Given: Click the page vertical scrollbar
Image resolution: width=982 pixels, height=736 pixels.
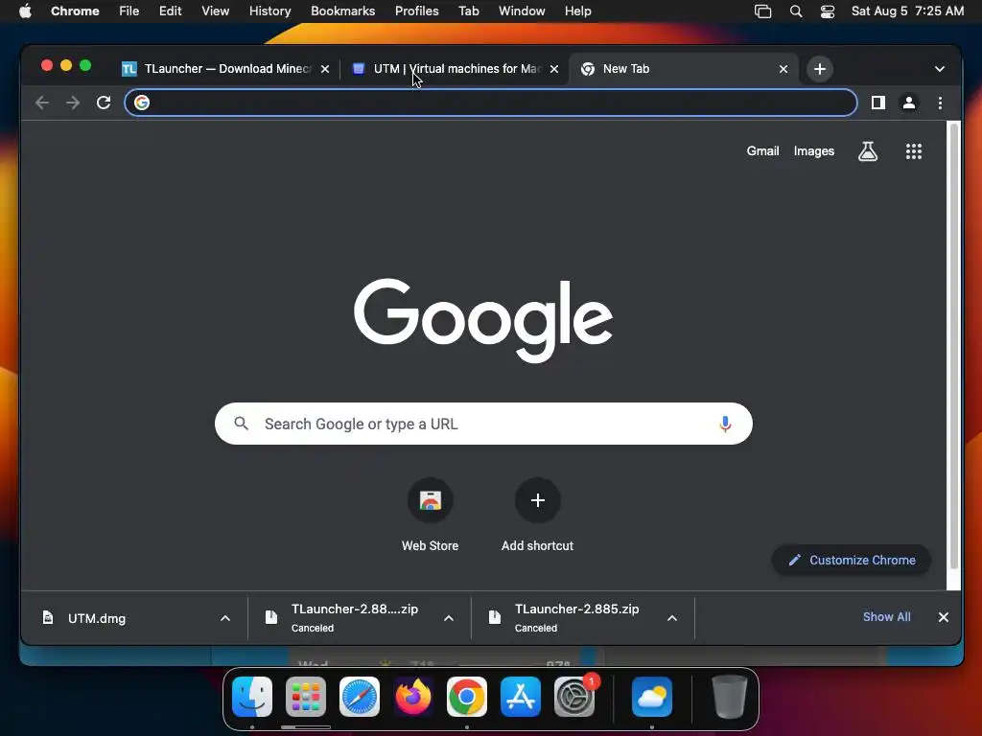Looking at the screenshot, I should pos(953,345).
